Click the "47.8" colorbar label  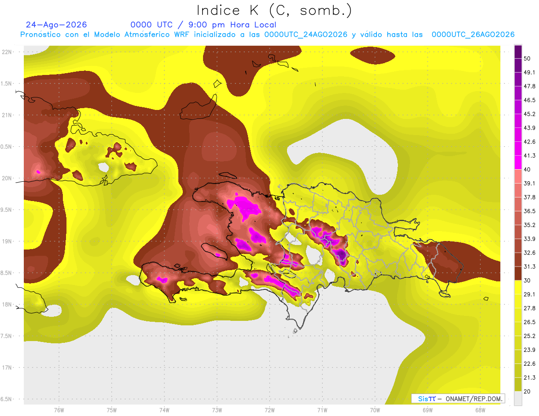coord(530,86)
